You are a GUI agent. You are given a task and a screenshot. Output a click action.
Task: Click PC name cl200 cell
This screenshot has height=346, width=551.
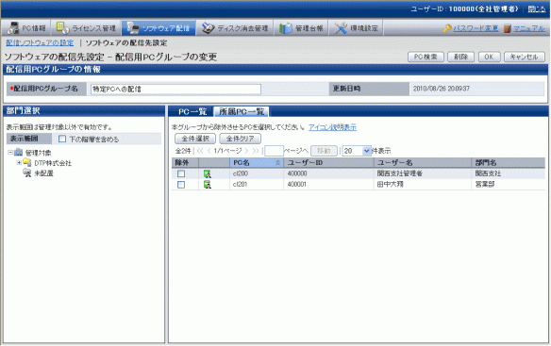tap(241, 173)
